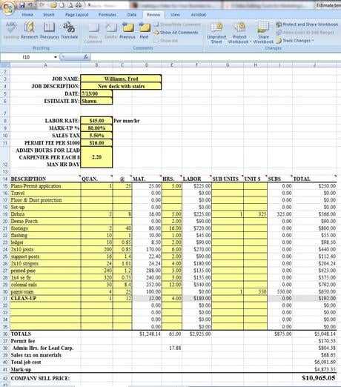Screen dimensions: 341x387
Task: Click Share Workbook
Action: click(x=263, y=33)
